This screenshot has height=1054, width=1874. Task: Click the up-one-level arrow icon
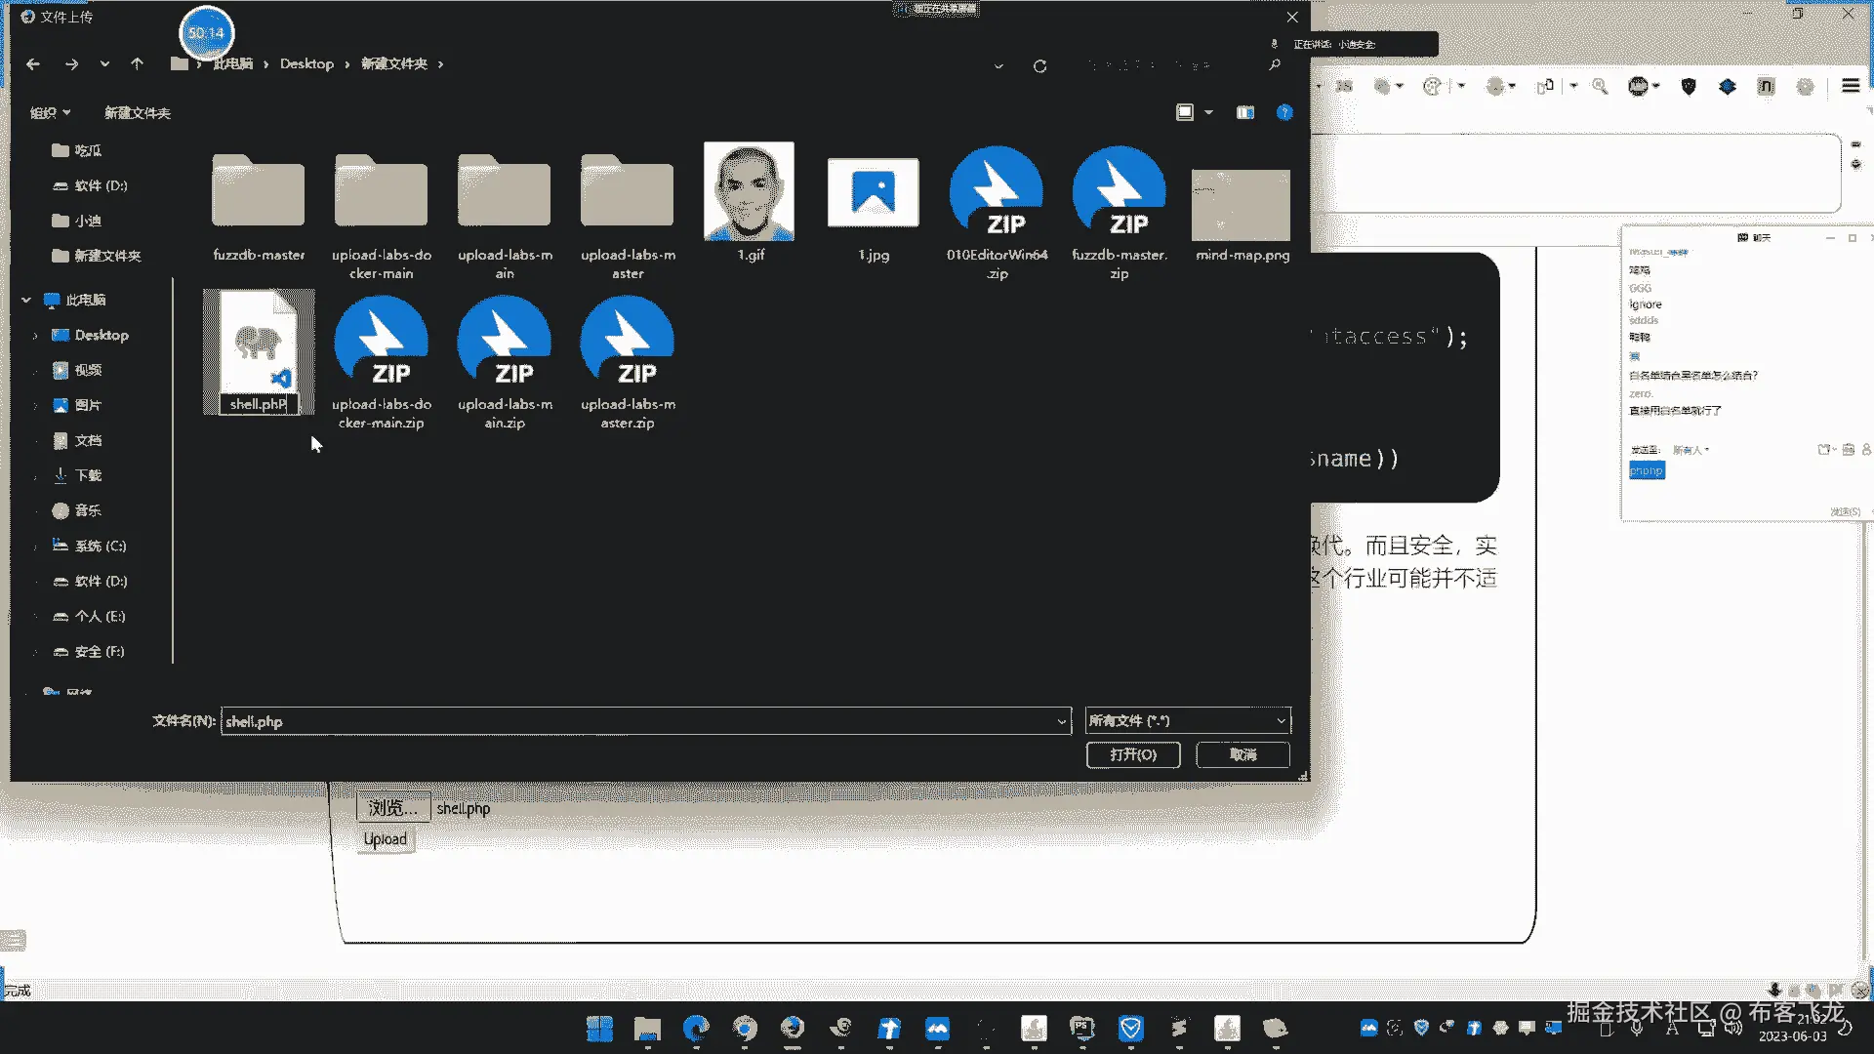coord(137,64)
